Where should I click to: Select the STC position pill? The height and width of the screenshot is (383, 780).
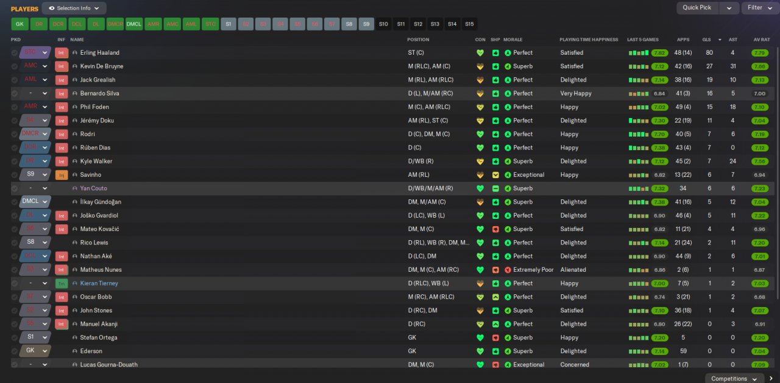pos(210,24)
